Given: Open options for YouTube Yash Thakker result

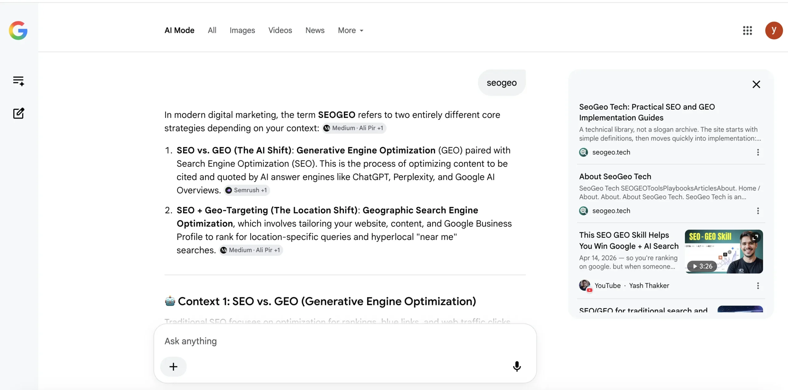Looking at the screenshot, I should click(758, 286).
